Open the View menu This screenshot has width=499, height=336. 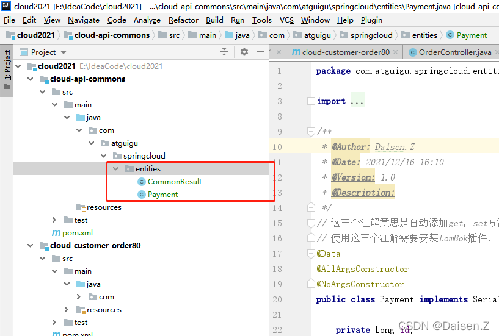(52, 20)
